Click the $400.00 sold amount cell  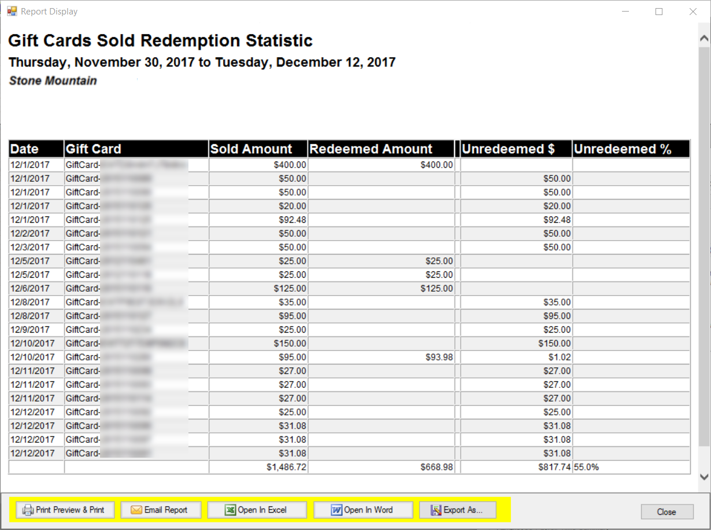click(x=258, y=165)
